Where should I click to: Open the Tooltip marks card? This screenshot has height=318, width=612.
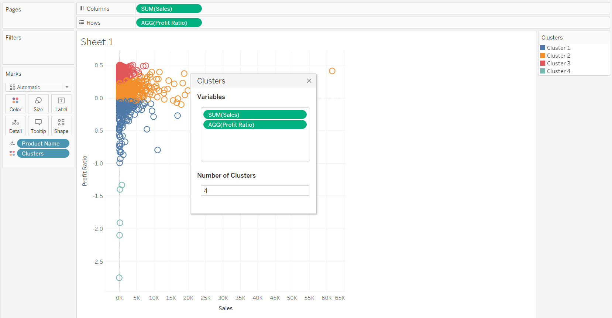tap(38, 126)
